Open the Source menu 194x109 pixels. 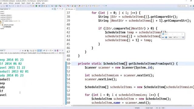[5, 3]
